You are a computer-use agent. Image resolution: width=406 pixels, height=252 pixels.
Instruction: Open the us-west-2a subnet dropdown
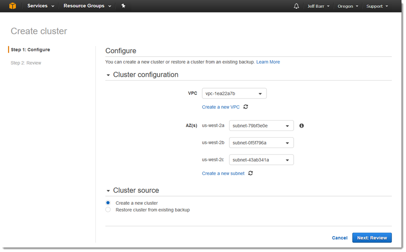(261, 126)
